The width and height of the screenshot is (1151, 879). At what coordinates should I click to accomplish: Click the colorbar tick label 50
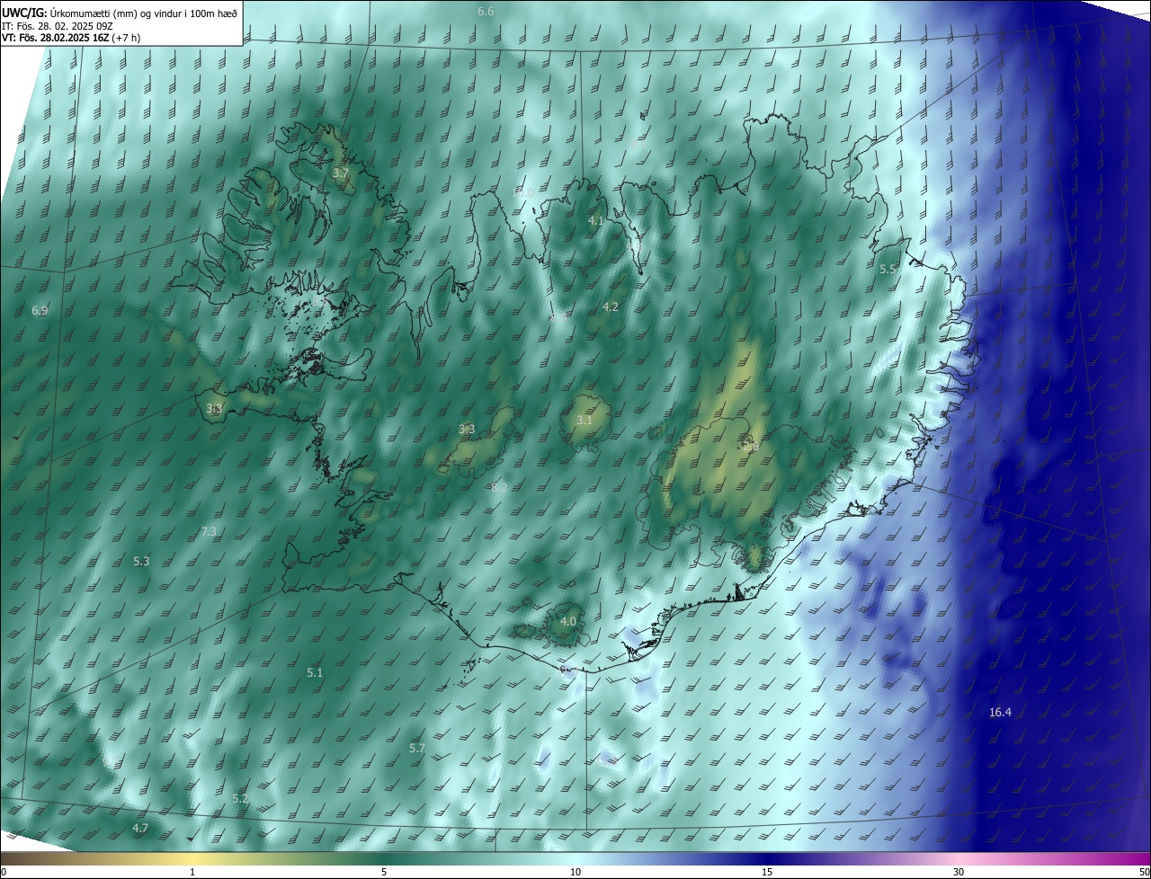[1144, 873]
